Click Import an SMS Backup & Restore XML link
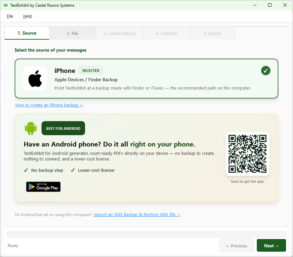The width and height of the screenshot is (293, 257). tap(137, 215)
